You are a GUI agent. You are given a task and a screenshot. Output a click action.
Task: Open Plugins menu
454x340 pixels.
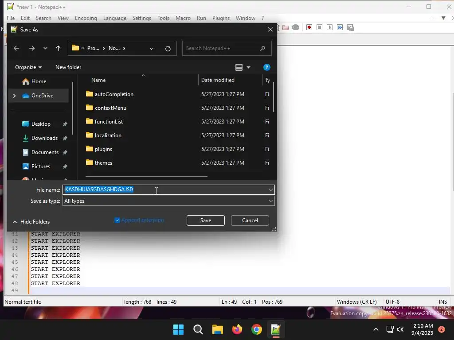point(221,18)
